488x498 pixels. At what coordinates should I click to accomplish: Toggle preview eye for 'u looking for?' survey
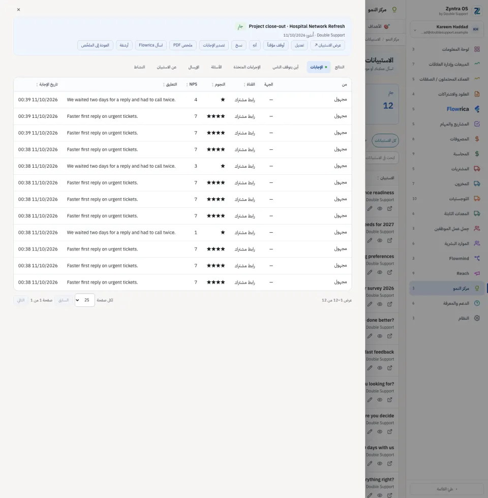point(380,400)
